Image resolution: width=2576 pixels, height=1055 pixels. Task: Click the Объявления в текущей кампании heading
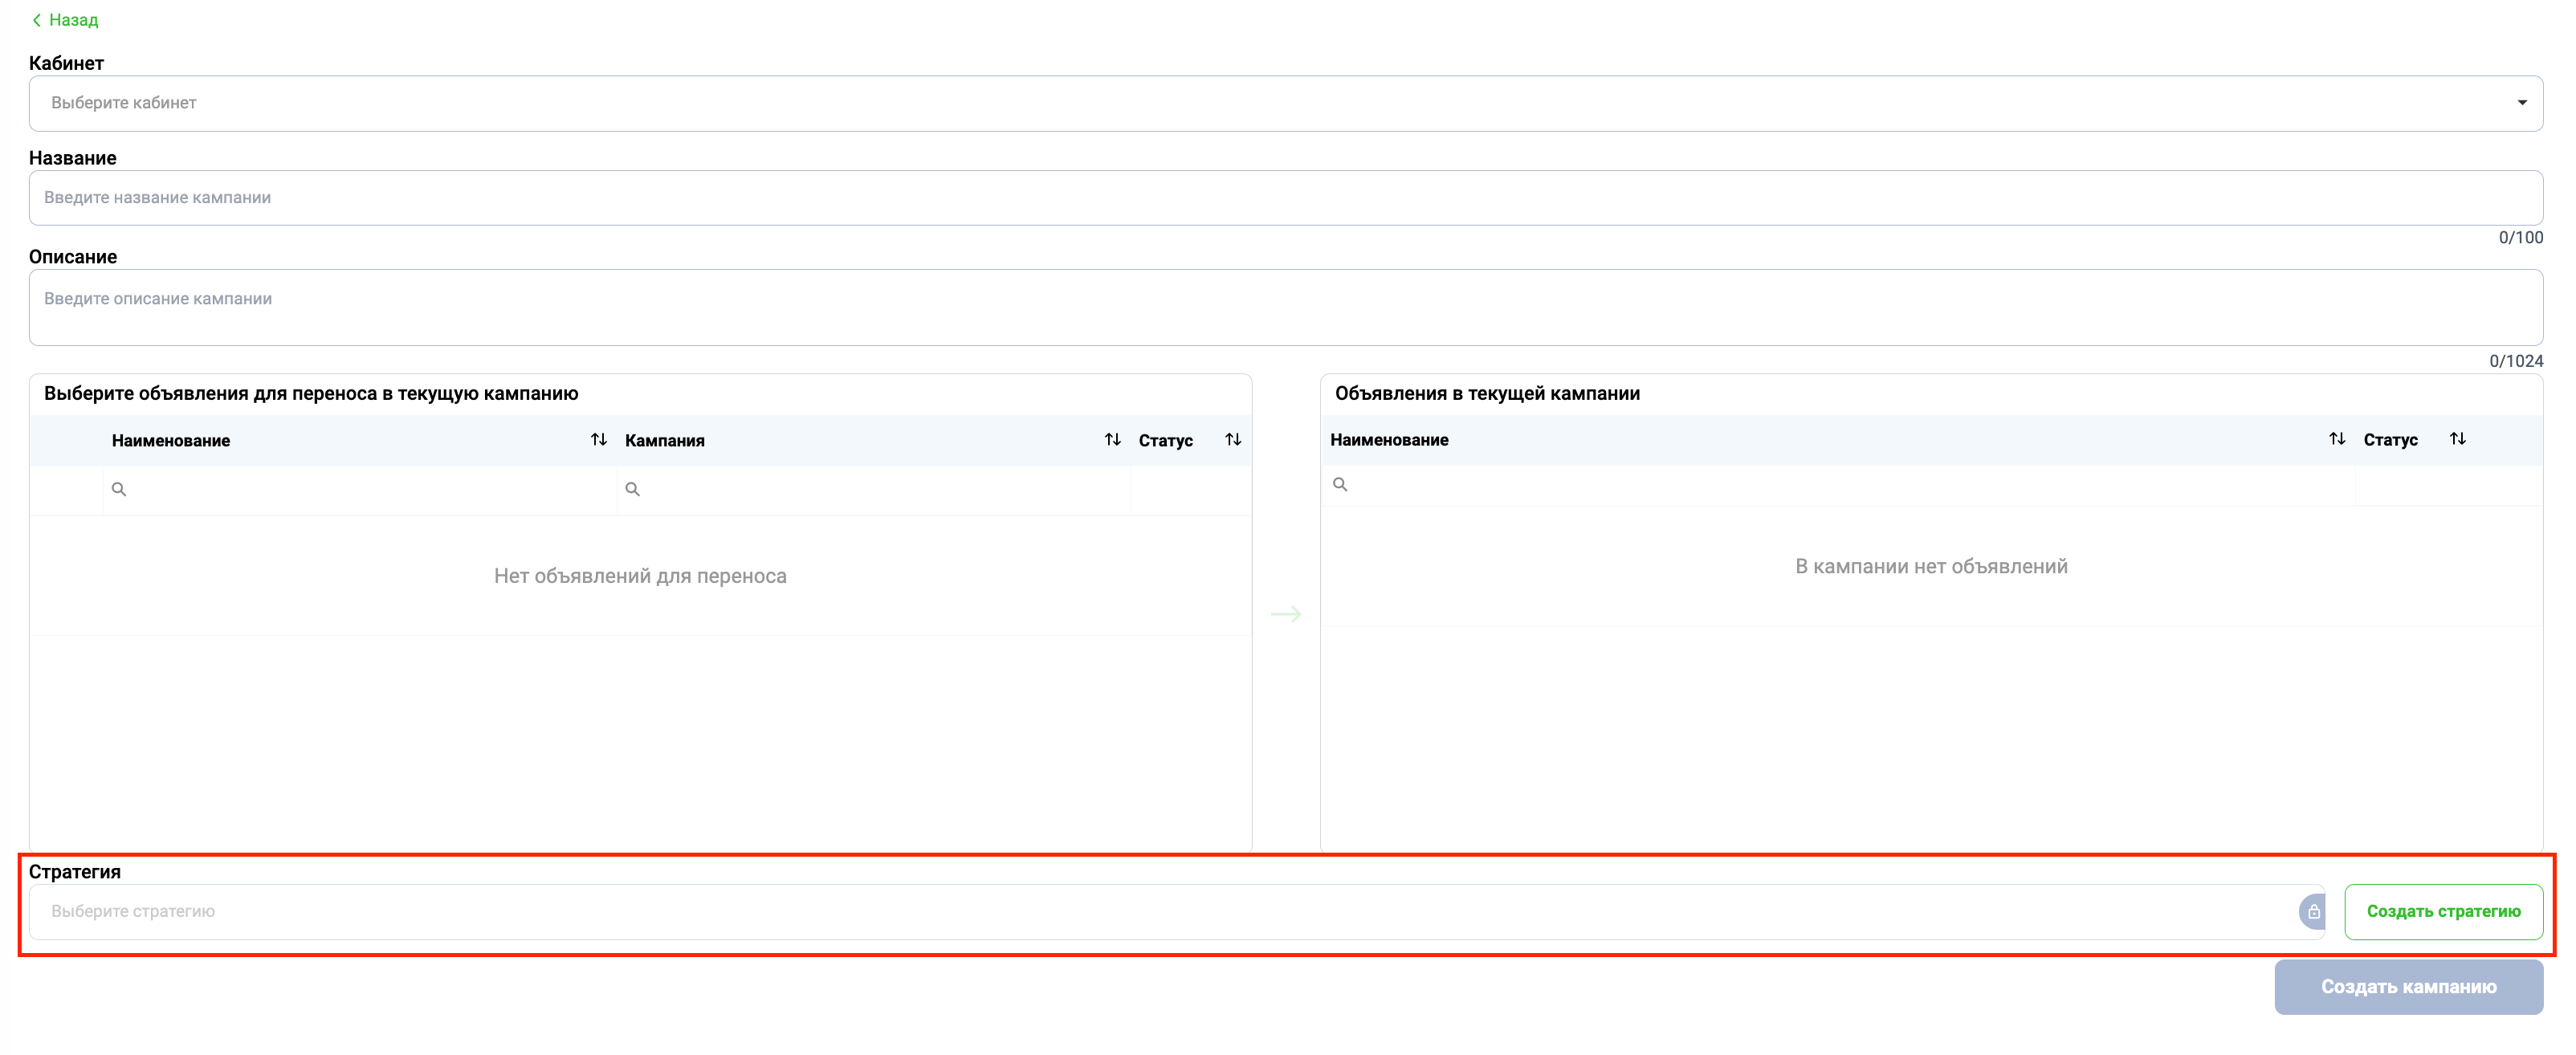[x=1487, y=394]
